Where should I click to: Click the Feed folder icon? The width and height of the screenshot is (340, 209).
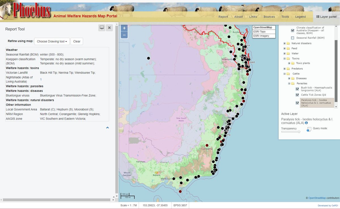click(288, 48)
